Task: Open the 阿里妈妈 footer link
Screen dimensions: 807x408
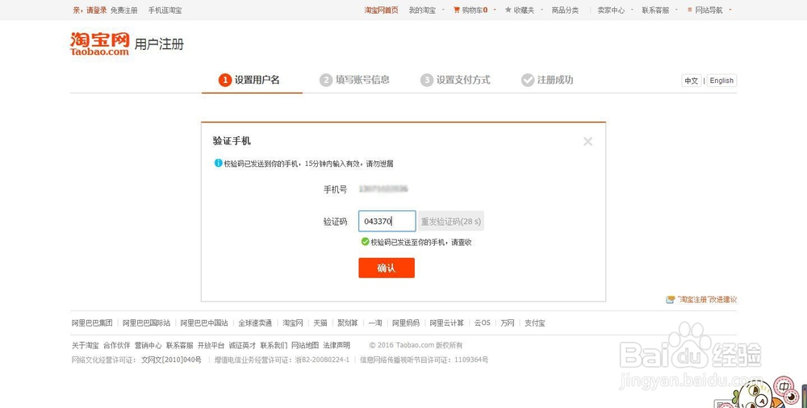Action: pos(406,323)
